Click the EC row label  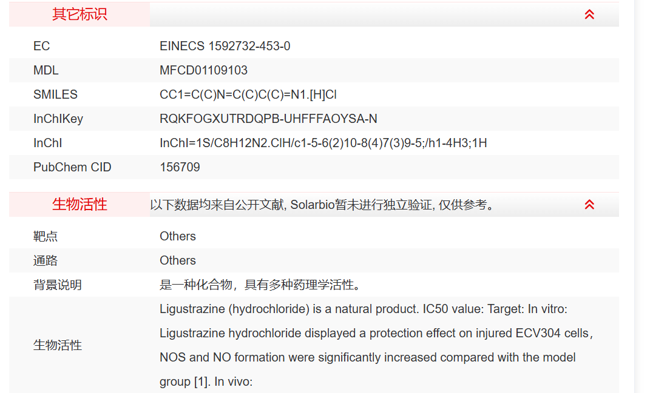41,46
